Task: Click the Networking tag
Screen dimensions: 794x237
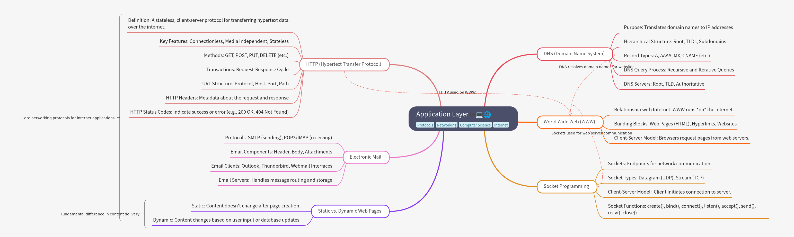Action: pyautogui.click(x=446, y=125)
